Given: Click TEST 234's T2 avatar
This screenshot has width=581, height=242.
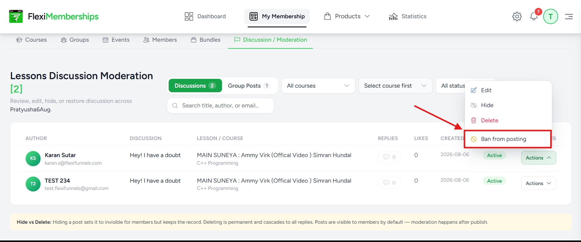Looking at the screenshot, I should click(33, 184).
